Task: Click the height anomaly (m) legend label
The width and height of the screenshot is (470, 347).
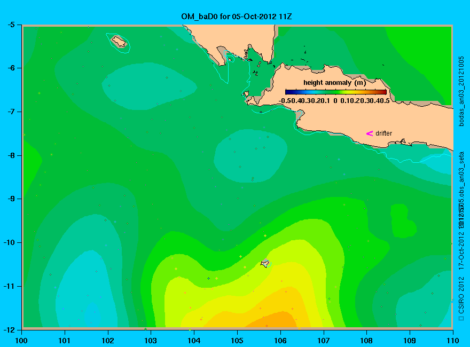Action: 334,83
